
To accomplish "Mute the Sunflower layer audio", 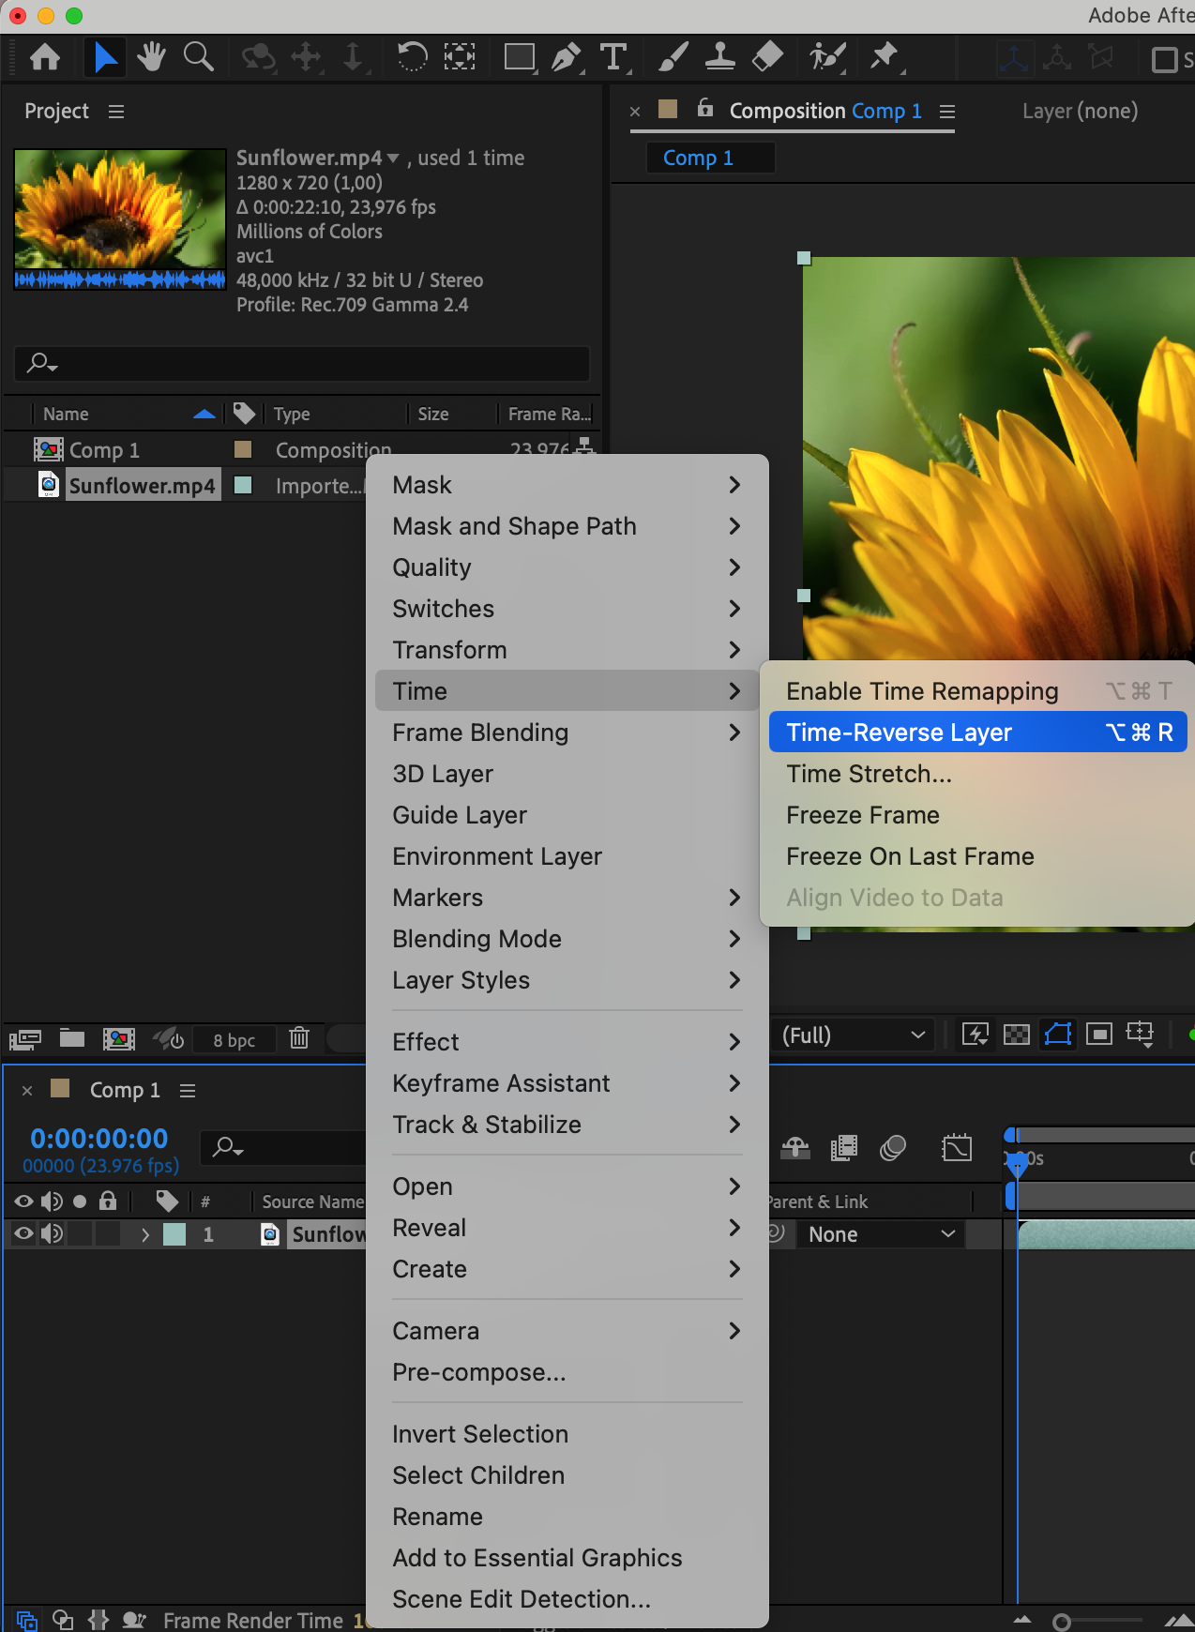I will click(52, 1234).
